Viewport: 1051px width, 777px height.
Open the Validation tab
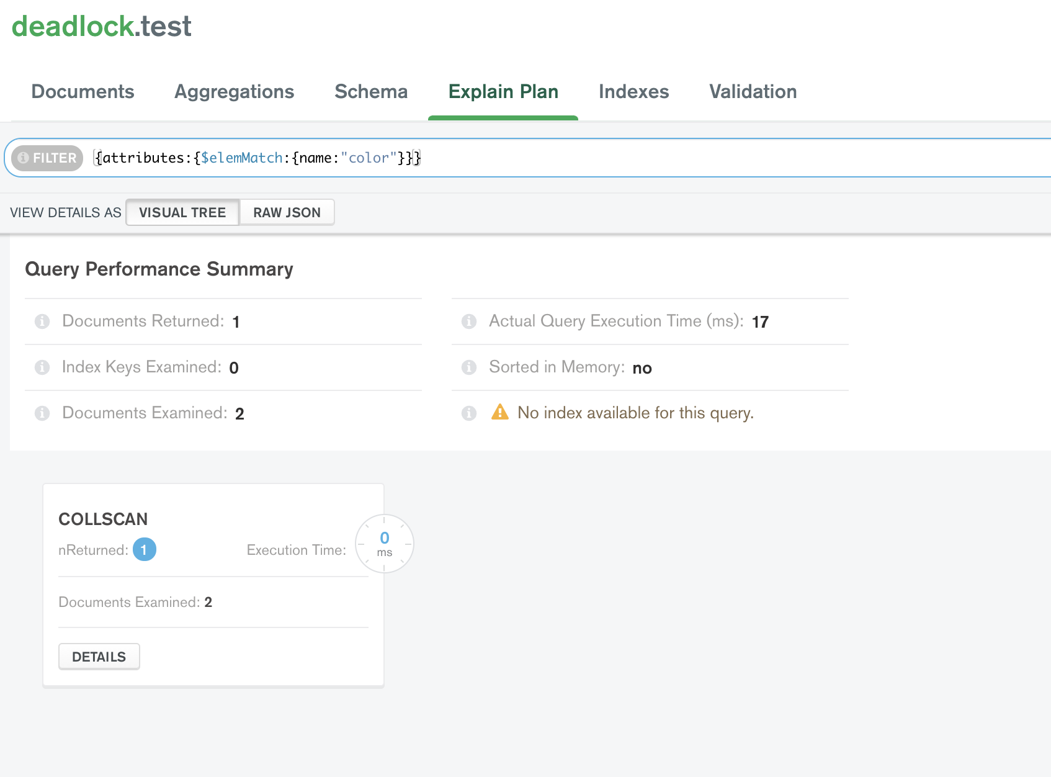(x=753, y=92)
